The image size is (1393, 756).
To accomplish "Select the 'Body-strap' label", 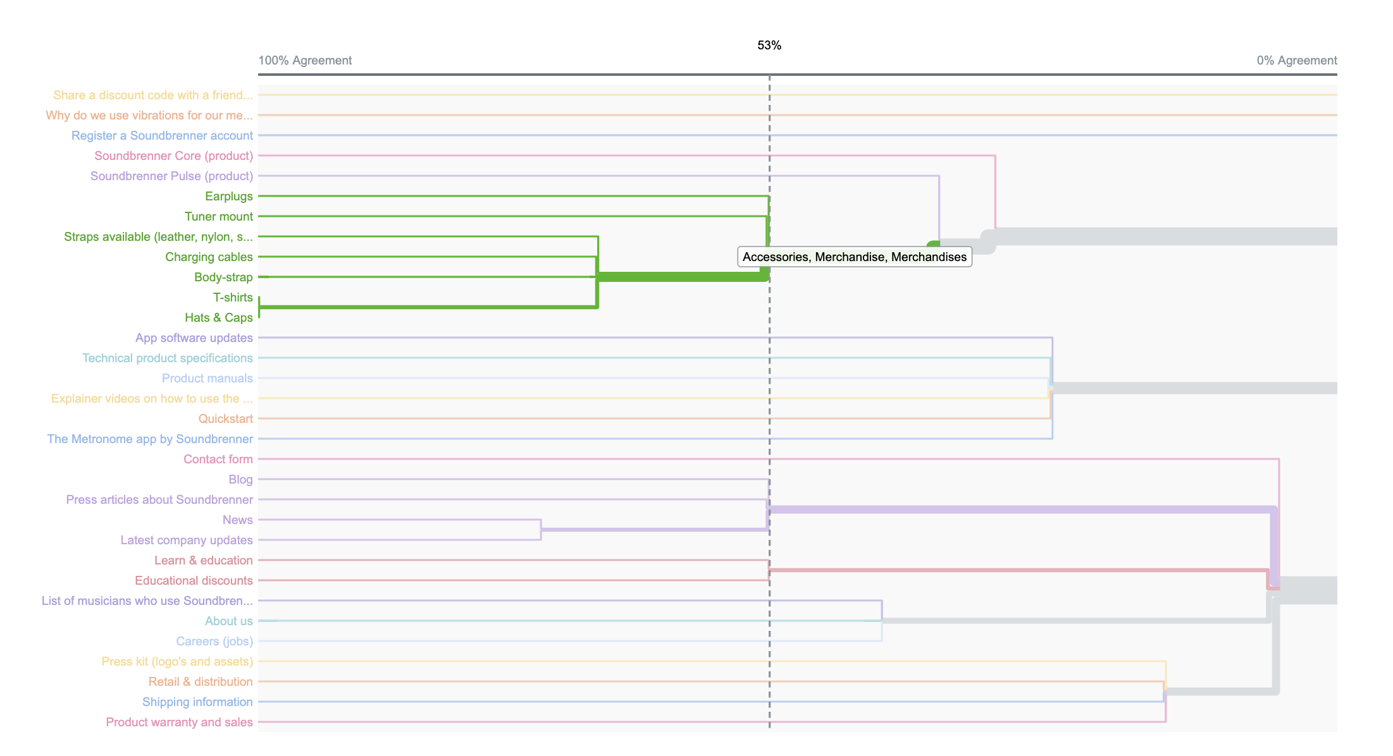I will tap(223, 277).
